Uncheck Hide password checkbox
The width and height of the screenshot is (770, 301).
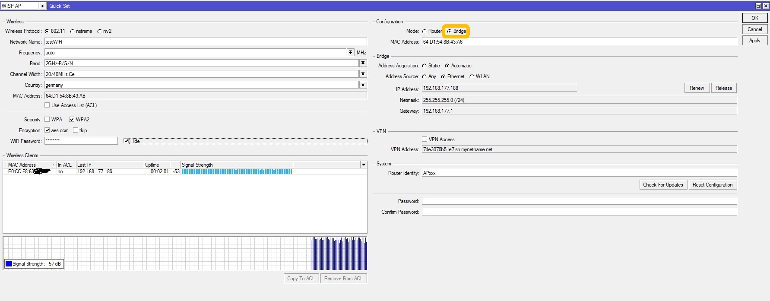(x=126, y=141)
